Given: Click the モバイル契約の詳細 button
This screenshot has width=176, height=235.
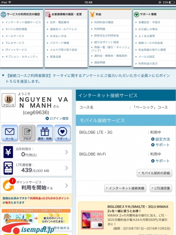Looking at the screenshot, I should click(154, 173).
